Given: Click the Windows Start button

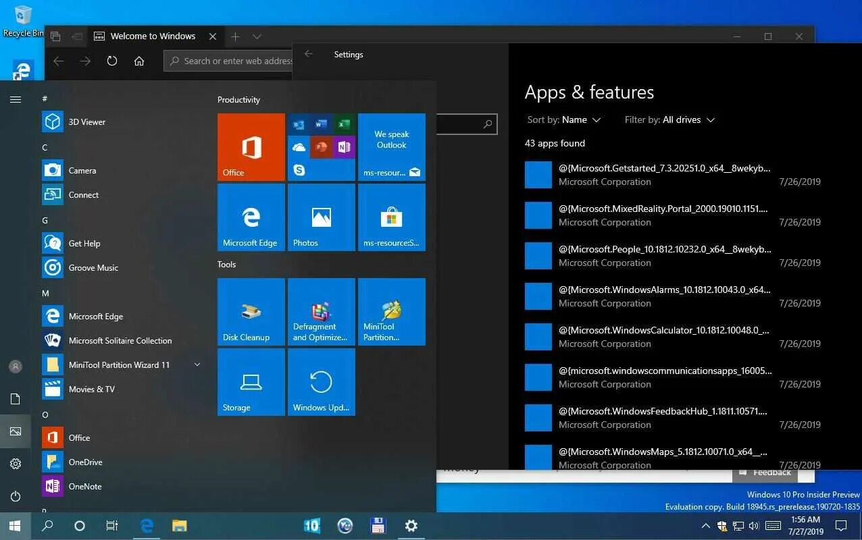Looking at the screenshot, I should (16, 526).
